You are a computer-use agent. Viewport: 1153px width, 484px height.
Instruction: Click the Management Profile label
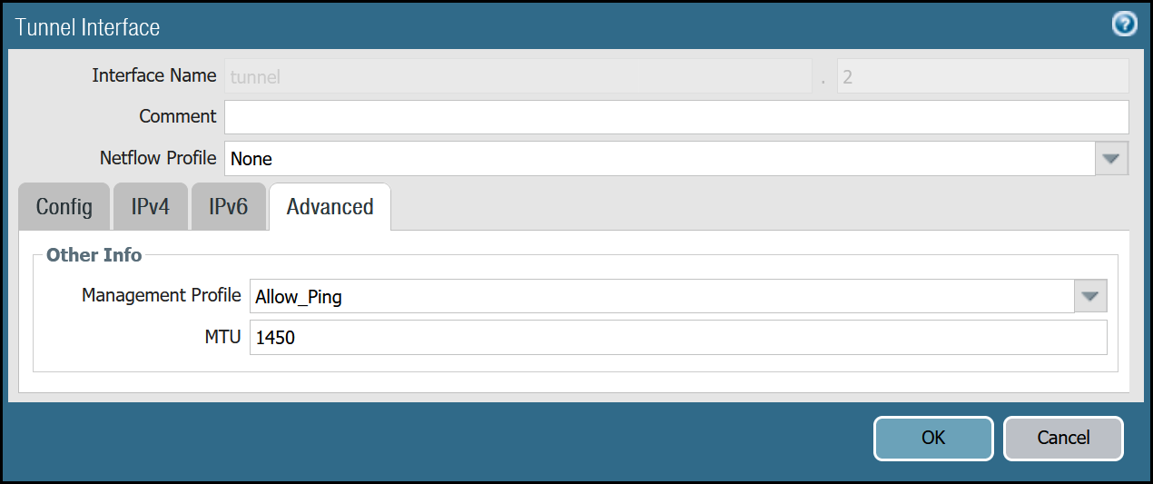(x=161, y=295)
